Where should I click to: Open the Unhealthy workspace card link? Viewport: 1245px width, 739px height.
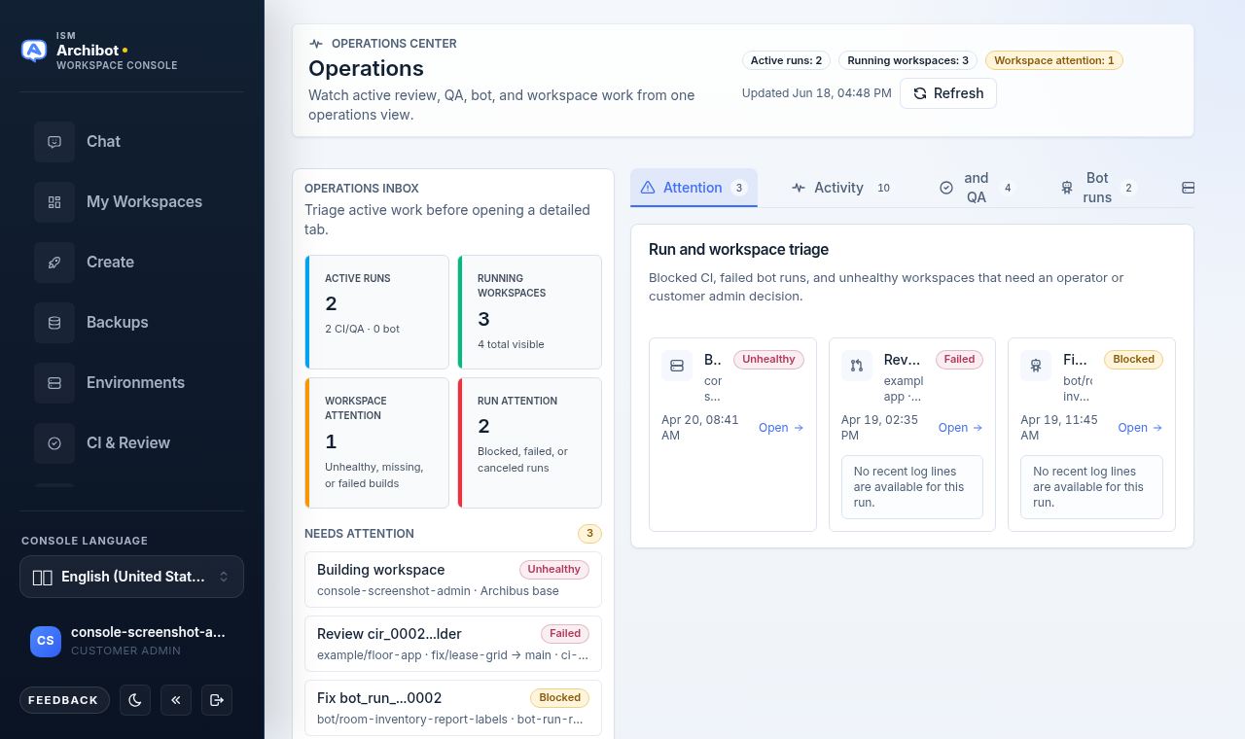click(781, 428)
